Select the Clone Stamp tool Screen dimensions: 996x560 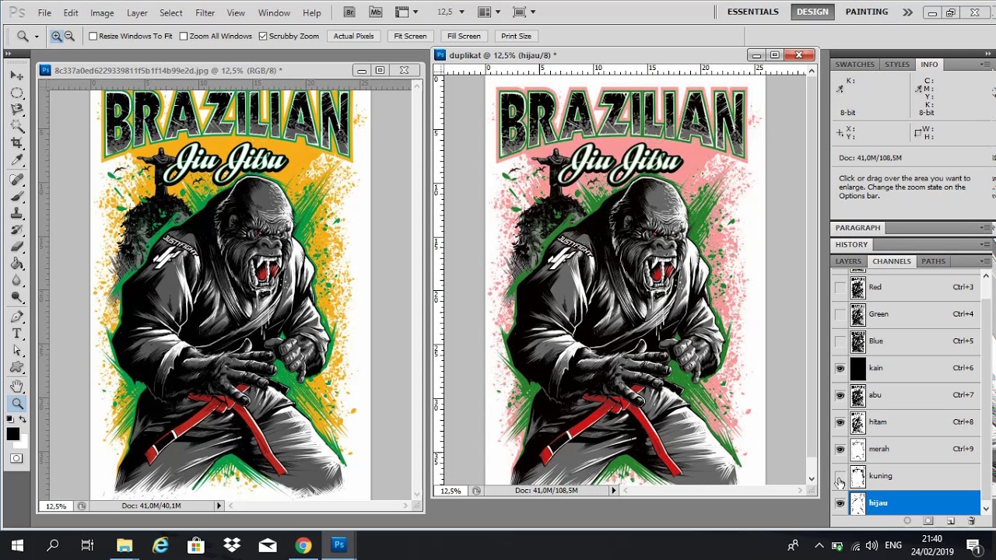click(17, 213)
